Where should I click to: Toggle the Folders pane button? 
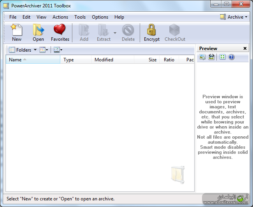tap(20, 50)
